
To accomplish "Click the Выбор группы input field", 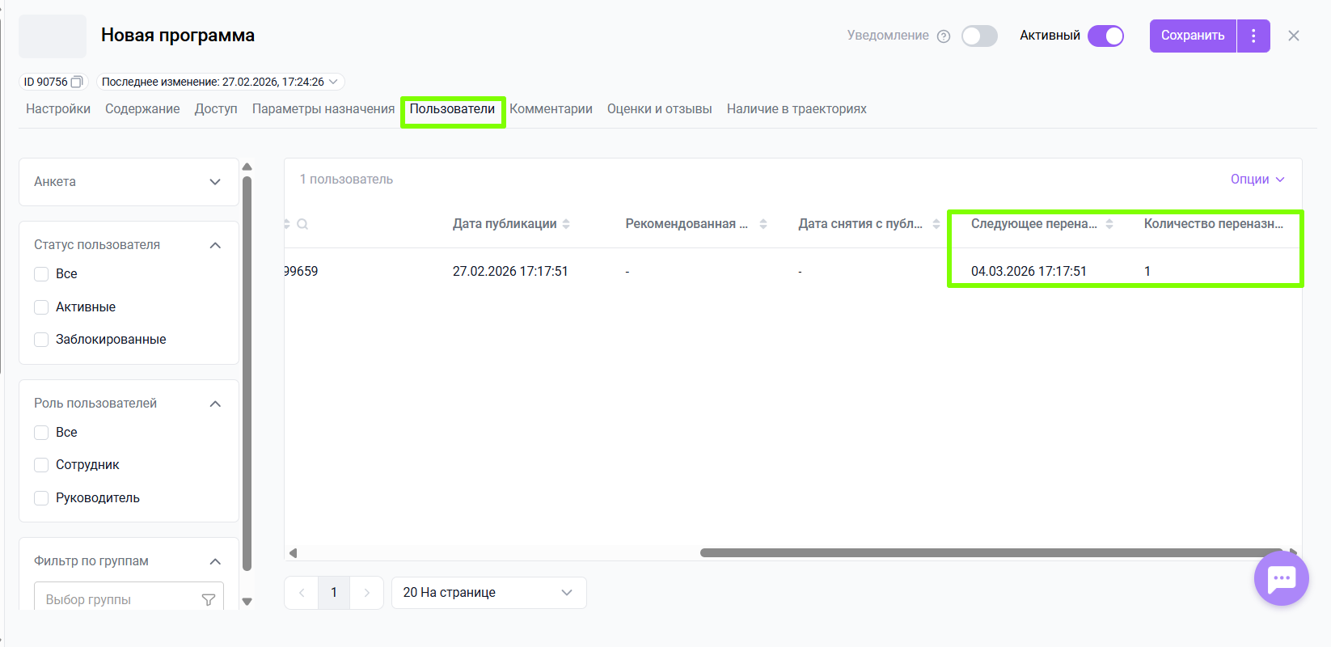I will click(117, 599).
